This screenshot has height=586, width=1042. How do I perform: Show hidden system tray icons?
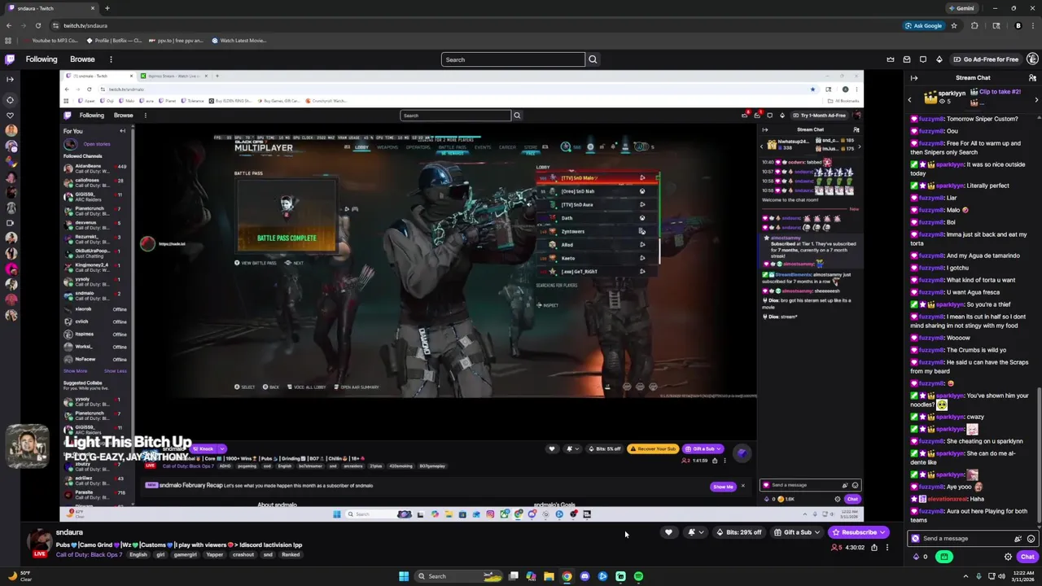point(966,576)
